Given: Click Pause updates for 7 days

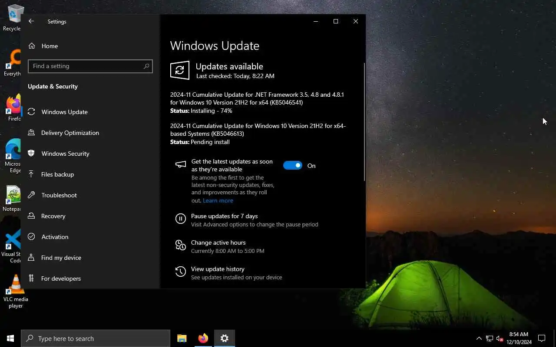Looking at the screenshot, I should [225, 216].
